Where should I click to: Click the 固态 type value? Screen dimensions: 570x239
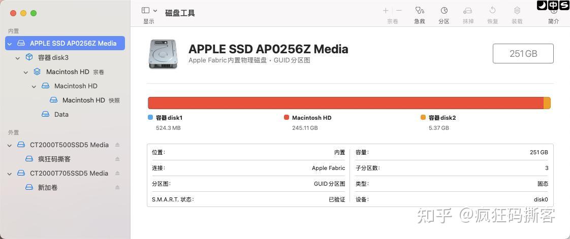pyautogui.click(x=543, y=184)
